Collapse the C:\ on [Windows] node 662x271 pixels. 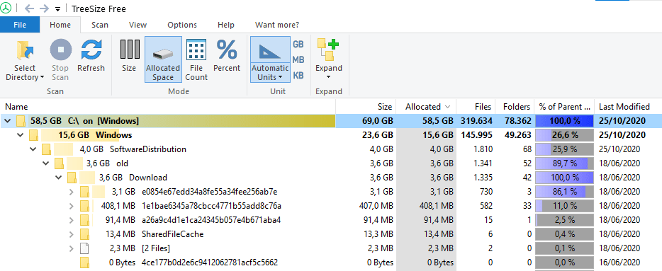coord(7,122)
